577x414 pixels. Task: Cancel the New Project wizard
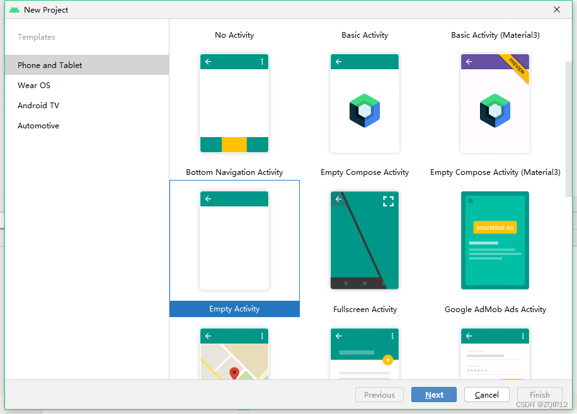[x=487, y=394]
